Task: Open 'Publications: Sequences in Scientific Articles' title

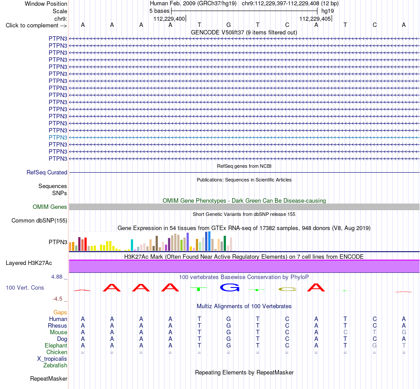Action: (x=244, y=180)
